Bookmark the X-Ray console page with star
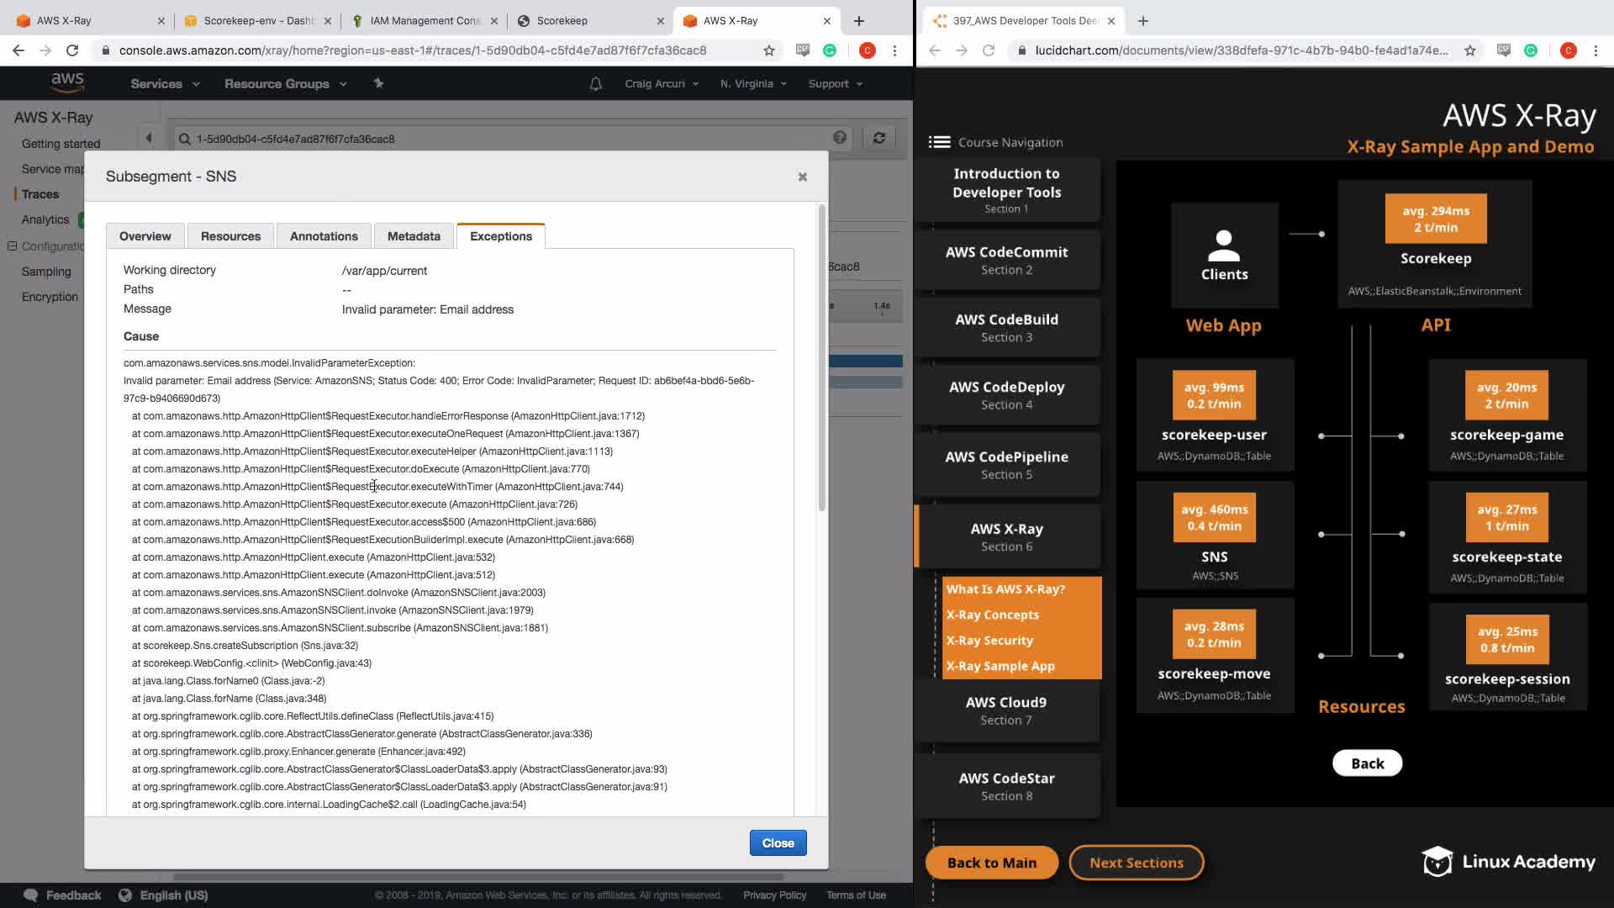The width and height of the screenshot is (1614, 908). 768,50
